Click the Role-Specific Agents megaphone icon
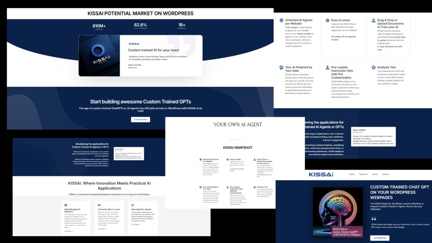The width and height of the screenshot is (432, 243). (x=133, y=204)
